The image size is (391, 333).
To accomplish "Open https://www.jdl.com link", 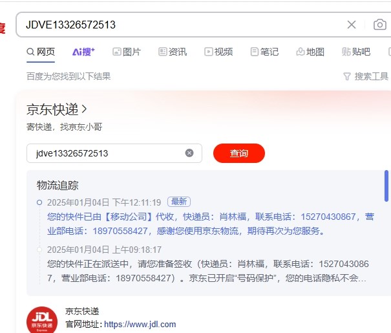I will [x=140, y=324].
